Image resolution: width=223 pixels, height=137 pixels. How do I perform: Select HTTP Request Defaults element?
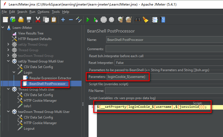(x=35, y=39)
